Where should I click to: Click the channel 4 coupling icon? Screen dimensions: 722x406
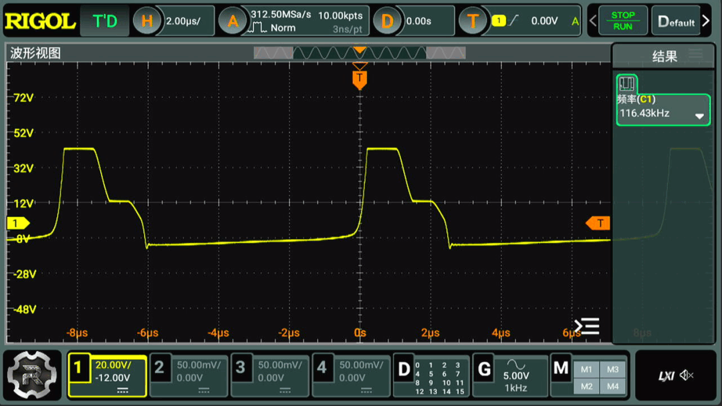point(366,391)
